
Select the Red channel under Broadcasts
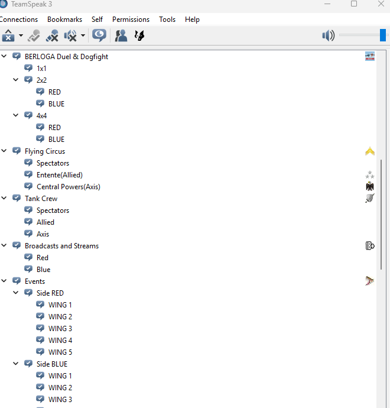pos(43,258)
